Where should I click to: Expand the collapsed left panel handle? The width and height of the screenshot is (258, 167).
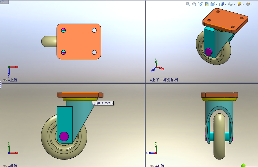click(1, 85)
